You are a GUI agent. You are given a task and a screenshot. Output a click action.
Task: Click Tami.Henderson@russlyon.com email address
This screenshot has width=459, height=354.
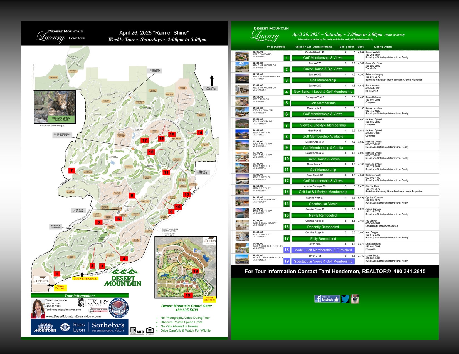(63, 310)
